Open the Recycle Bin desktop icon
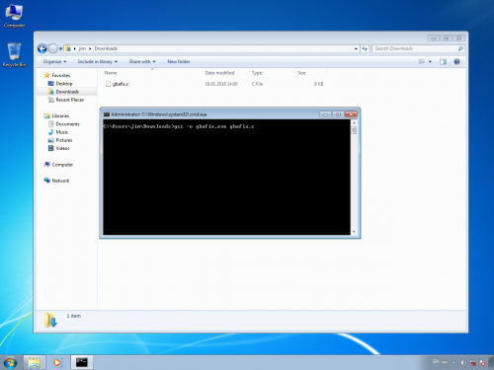Screen dimensions: 494x370 [x=14, y=55]
